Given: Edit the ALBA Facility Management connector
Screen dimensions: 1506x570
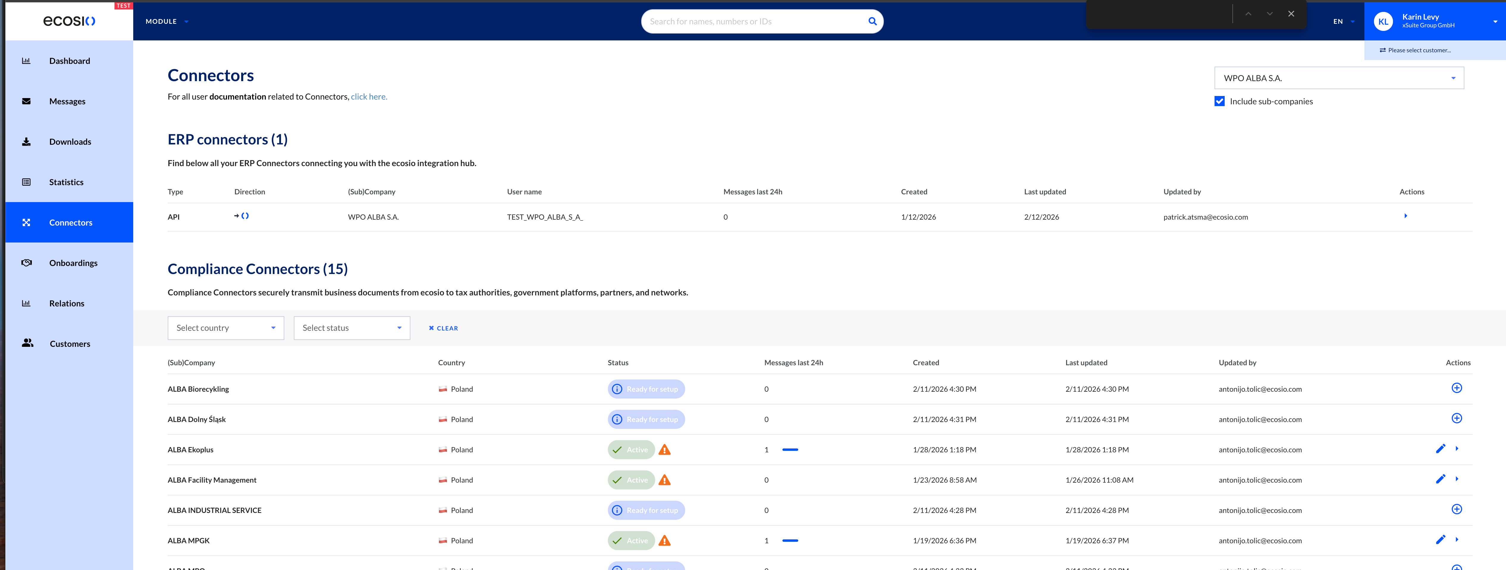Looking at the screenshot, I should pos(1441,479).
